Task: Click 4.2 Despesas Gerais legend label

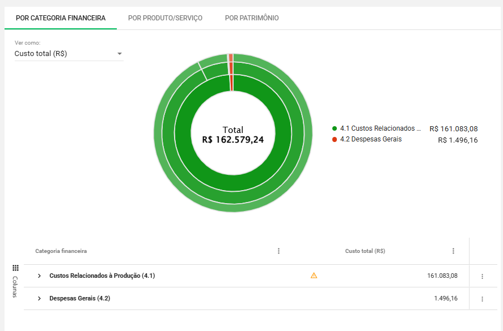Action: tap(370, 139)
